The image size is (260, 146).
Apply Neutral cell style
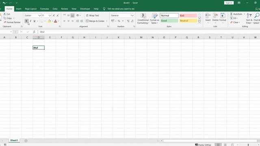(x=188, y=21)
